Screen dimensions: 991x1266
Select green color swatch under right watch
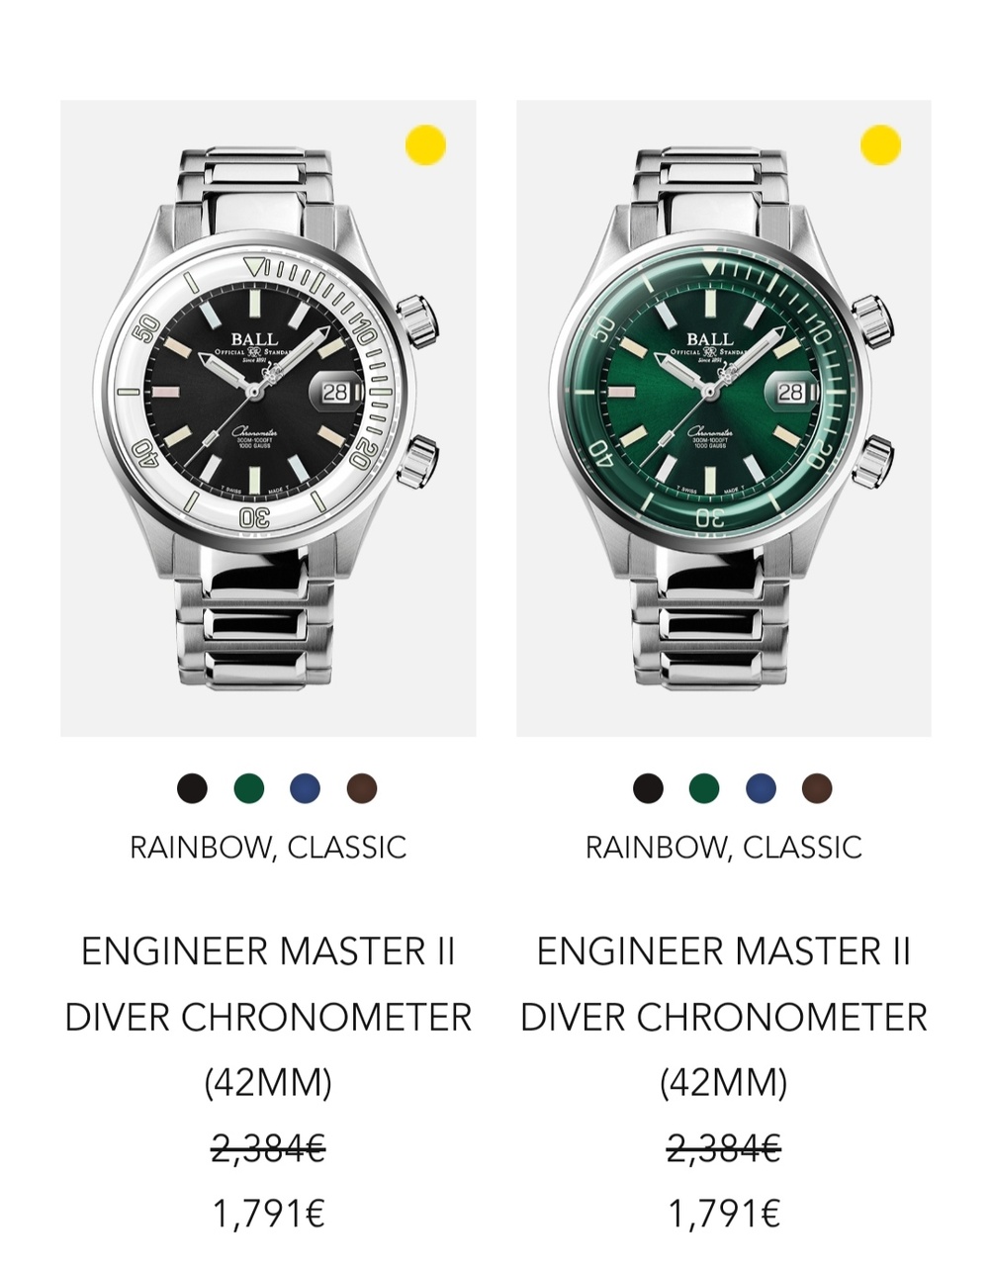(704, 788)
